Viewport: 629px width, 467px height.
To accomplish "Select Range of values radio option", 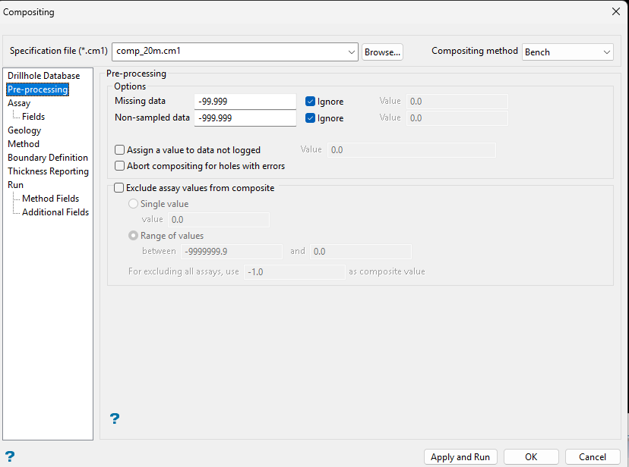I will pyautogui.click(x=133, y=236).
